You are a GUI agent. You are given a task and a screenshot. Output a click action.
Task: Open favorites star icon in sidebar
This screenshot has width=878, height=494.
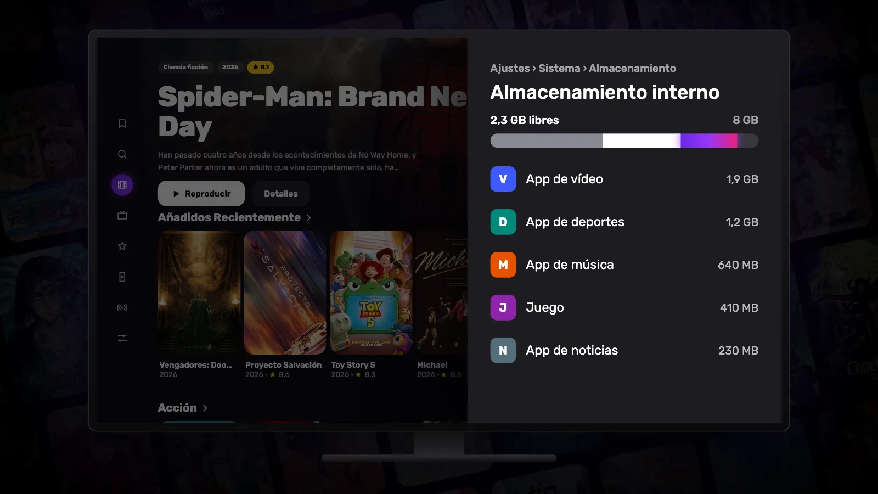pyautogui.click(x=122, y=246)
